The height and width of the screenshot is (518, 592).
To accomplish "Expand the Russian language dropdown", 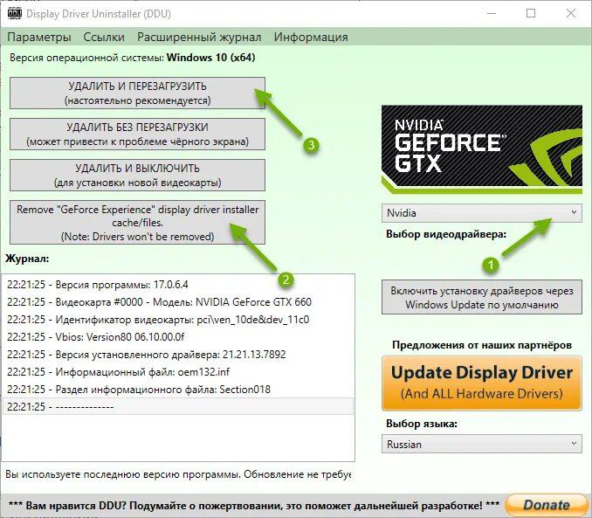I will pyautogui.click(x=482, y=444).
